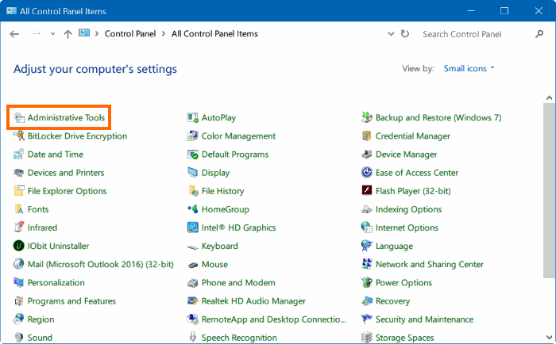This screenshot has height=344, width=556.
Task: Open the Recovery link
Action: point(392,301)
